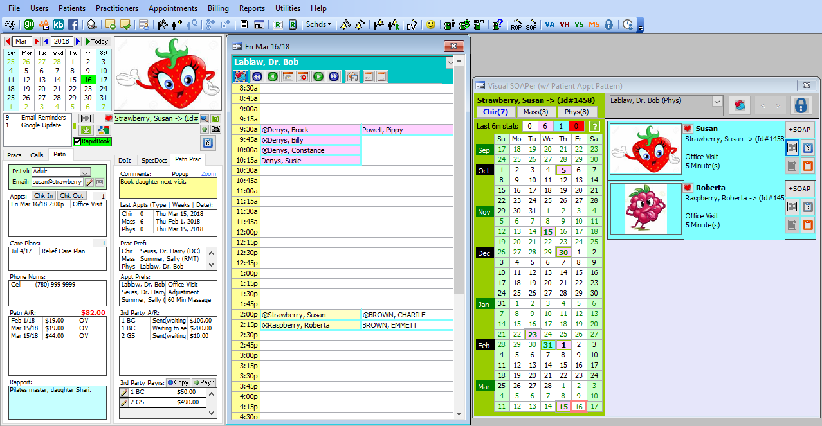This screenshot has height=426, width=822.
Task: Jump to the next day with the green forward arrow
Action: point(318,76)
